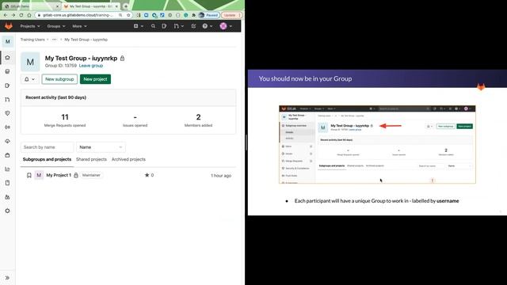
Task: Open the Projects dropdown menu
Action: 30,26
